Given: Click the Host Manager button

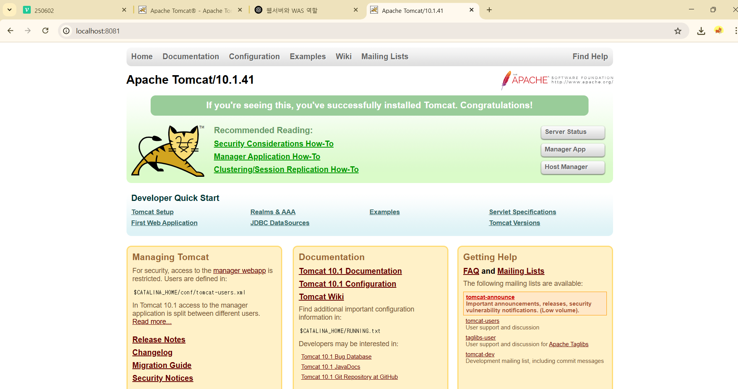Looking at the screenshot, I should 573,167.
